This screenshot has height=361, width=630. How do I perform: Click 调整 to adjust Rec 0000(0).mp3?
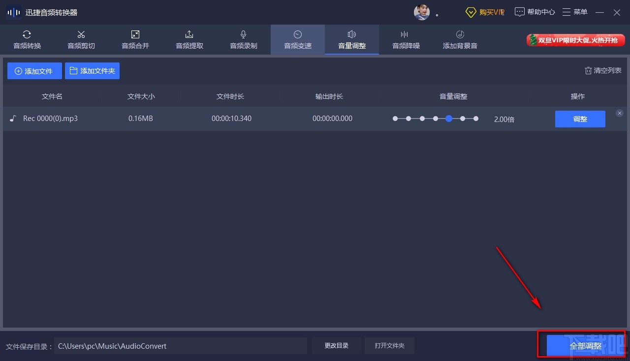pos(580,119)
